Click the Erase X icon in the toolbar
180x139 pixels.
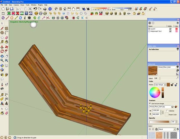tap(30, 9)
